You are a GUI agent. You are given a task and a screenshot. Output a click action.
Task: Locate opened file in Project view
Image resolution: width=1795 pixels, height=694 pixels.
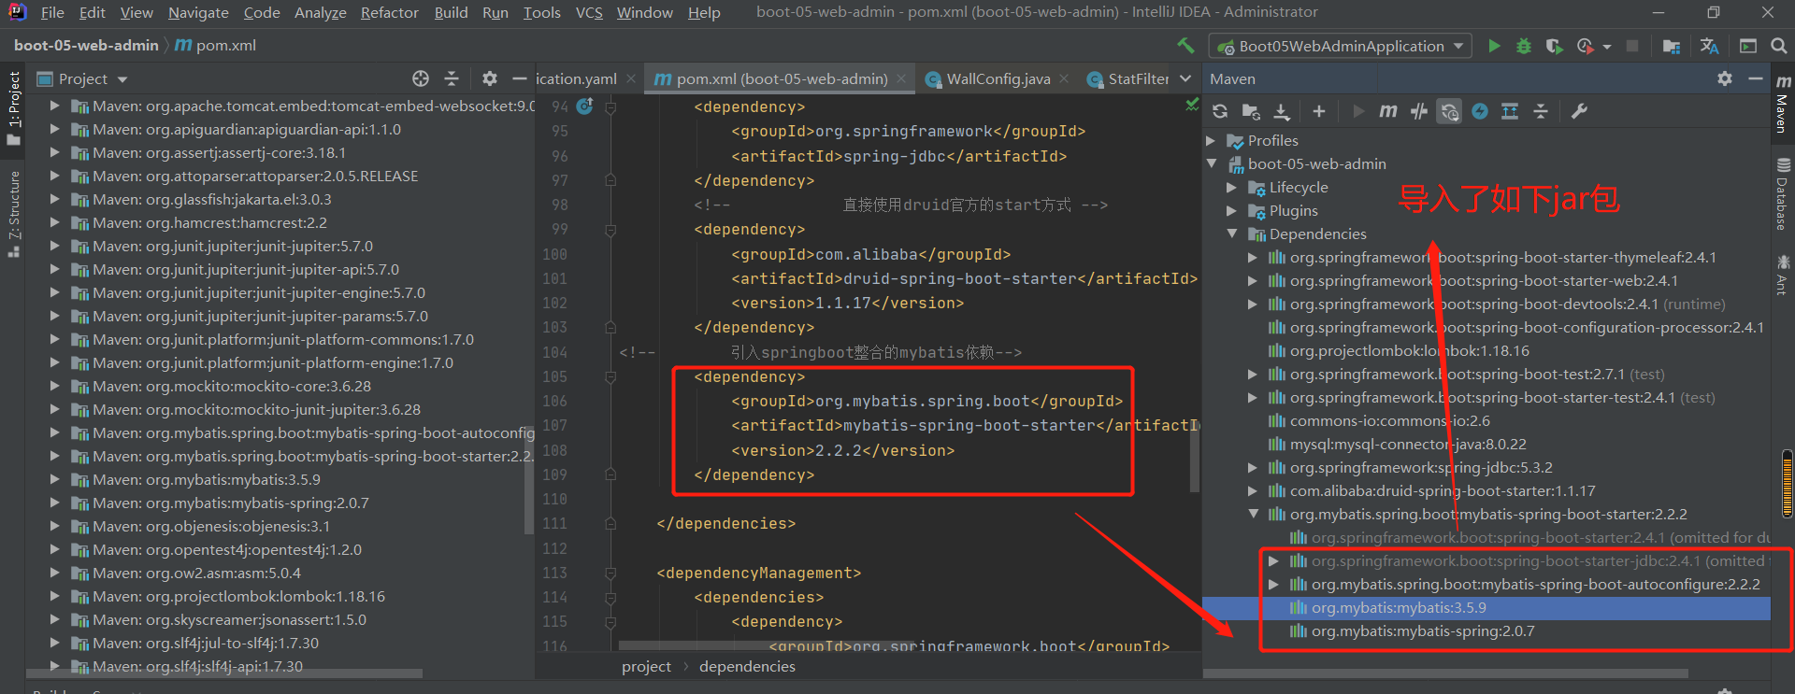421,78
